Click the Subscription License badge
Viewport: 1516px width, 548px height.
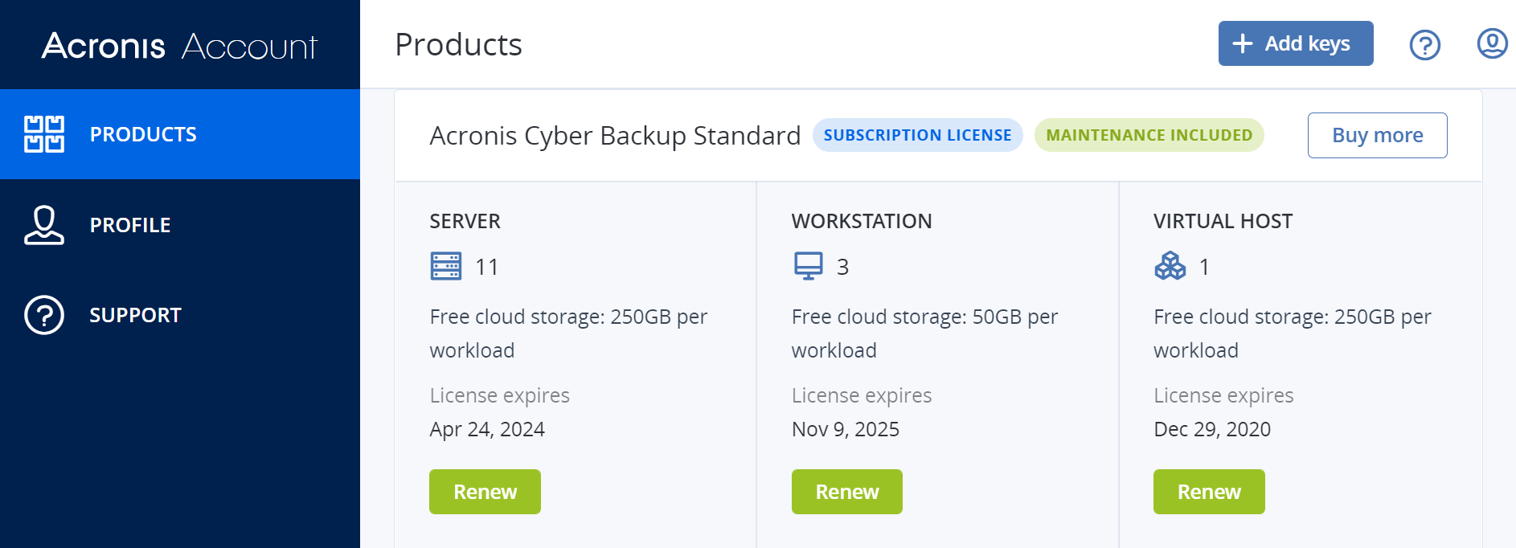pos(917,135)
